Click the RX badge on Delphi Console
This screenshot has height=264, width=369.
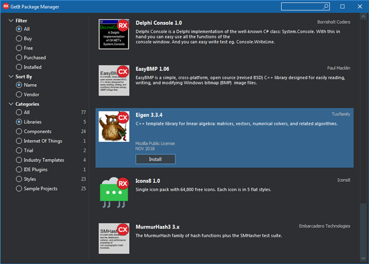(x=123, y=25)
